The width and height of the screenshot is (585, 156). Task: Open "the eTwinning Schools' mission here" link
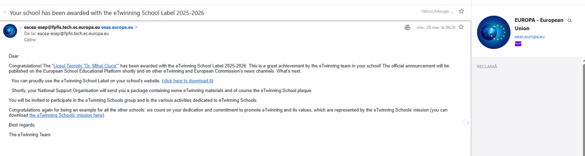(x=66, y=115)
